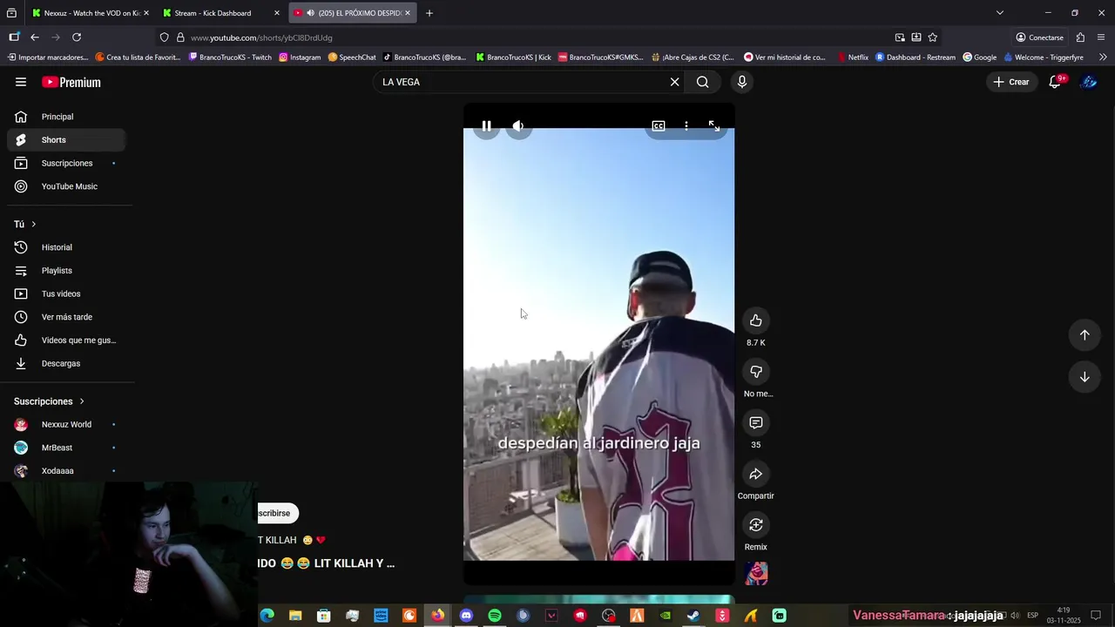Screen dimensions: 1115x627
Task: Run the search with magnifier button
Action: [702, 82]
